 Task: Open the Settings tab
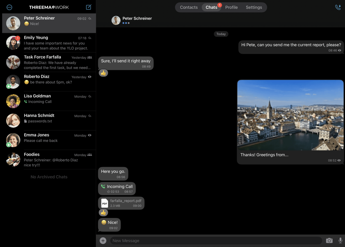pyautogui.click(x=254, y=7)
